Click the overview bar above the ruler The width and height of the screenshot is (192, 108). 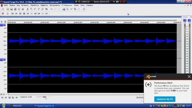tap(92, 20)
